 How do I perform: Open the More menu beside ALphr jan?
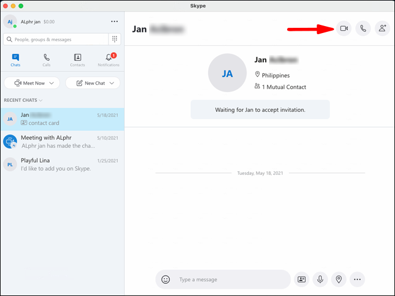coord(114,21)
